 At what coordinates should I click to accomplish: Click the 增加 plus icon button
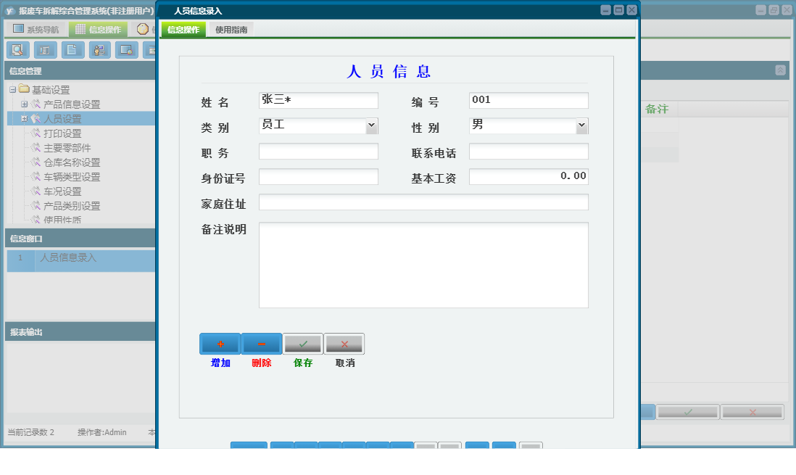point(220,343)
